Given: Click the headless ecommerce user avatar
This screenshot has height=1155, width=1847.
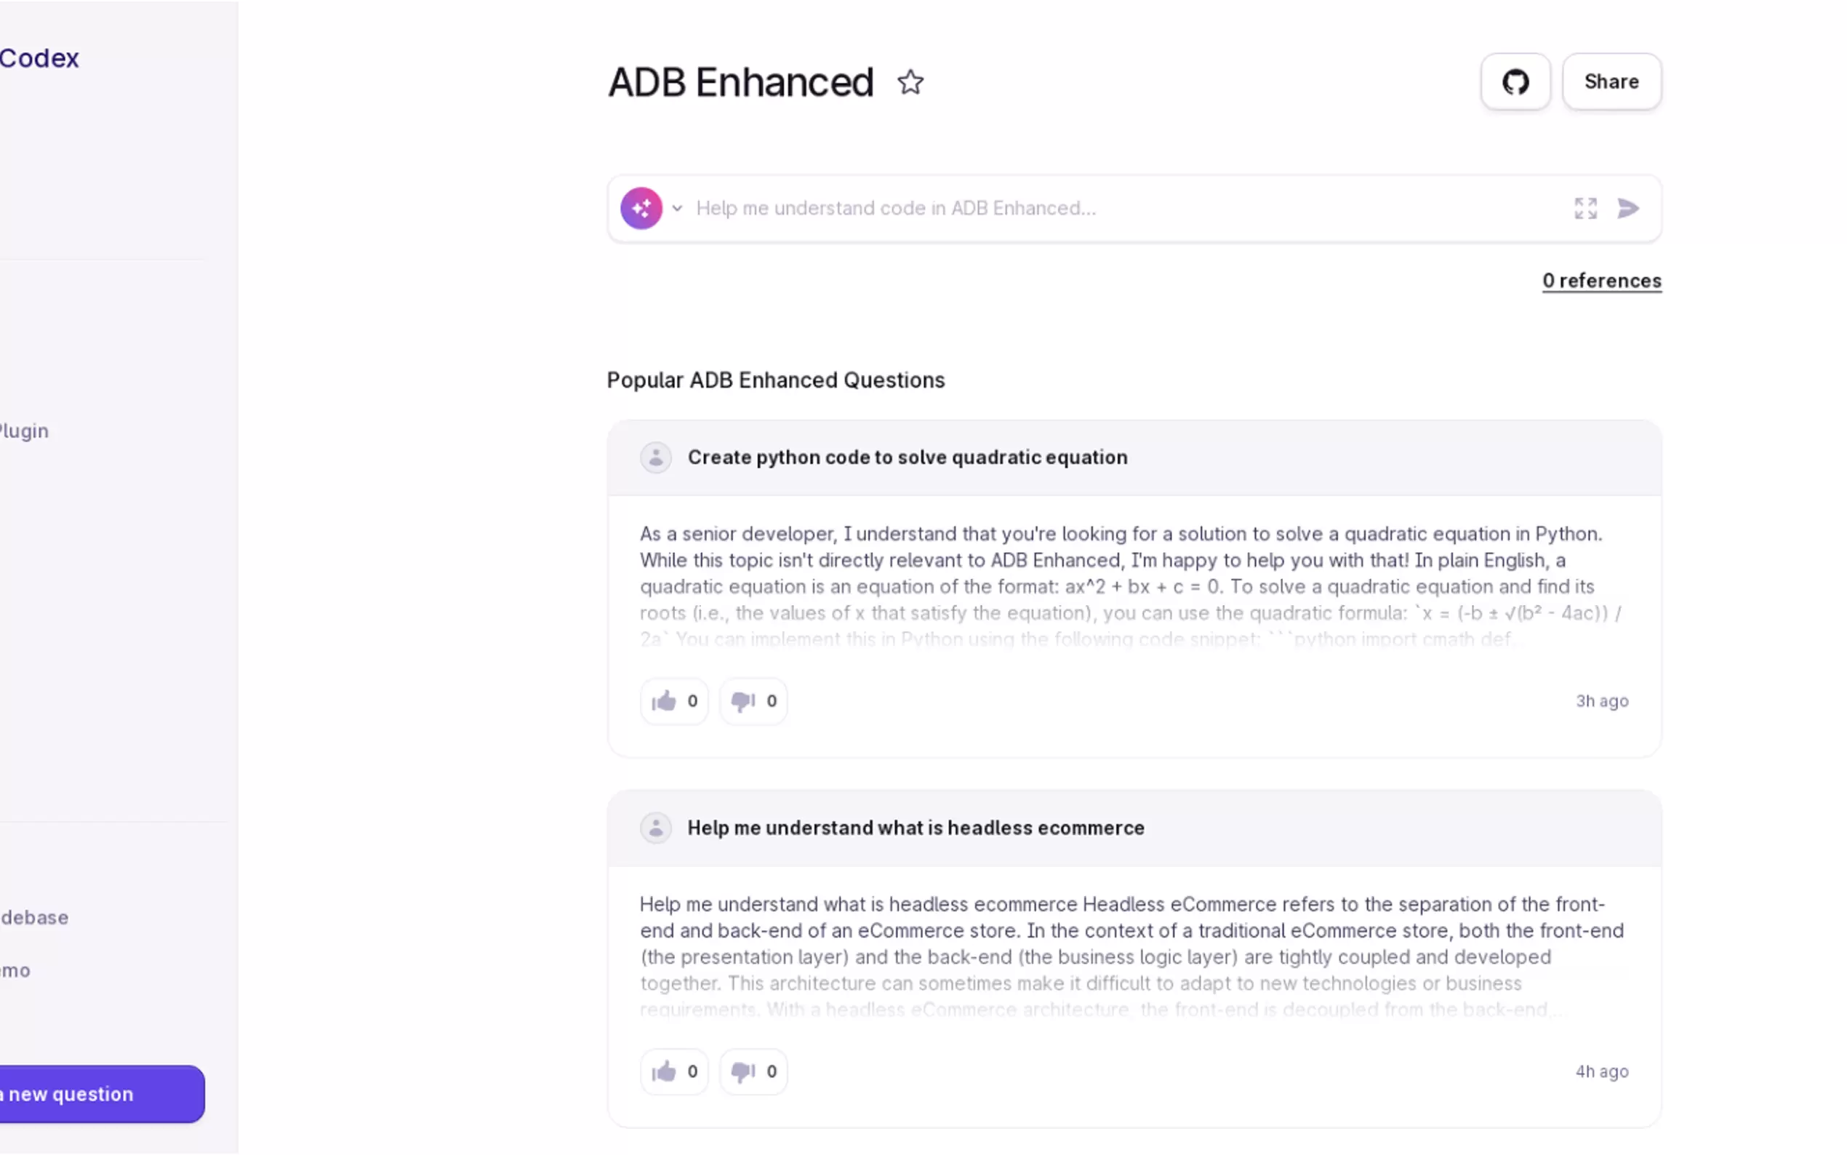Looking at the screenshot, I should point(655,828).
